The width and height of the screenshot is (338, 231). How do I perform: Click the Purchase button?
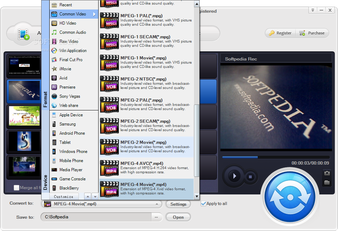coord(312,33)
